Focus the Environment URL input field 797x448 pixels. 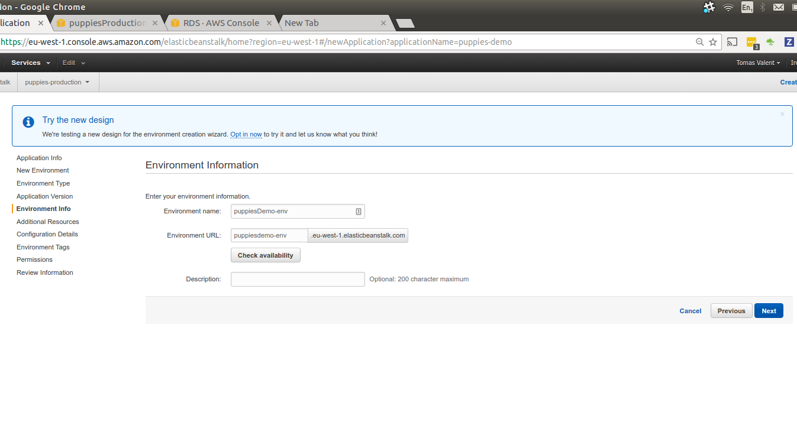click(x=269, y=235)
